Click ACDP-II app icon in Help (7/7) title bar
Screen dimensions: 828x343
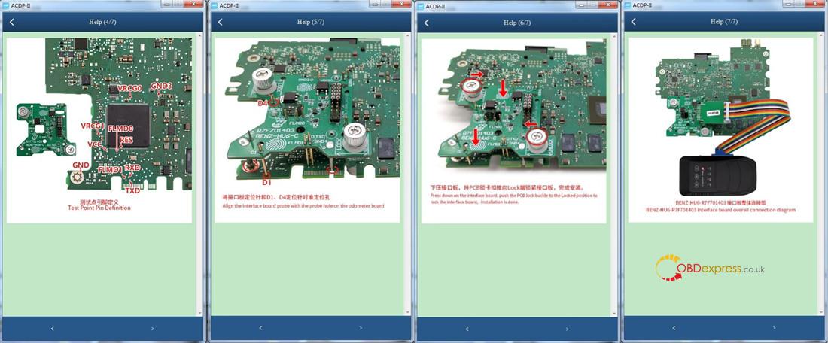(627, 5)
